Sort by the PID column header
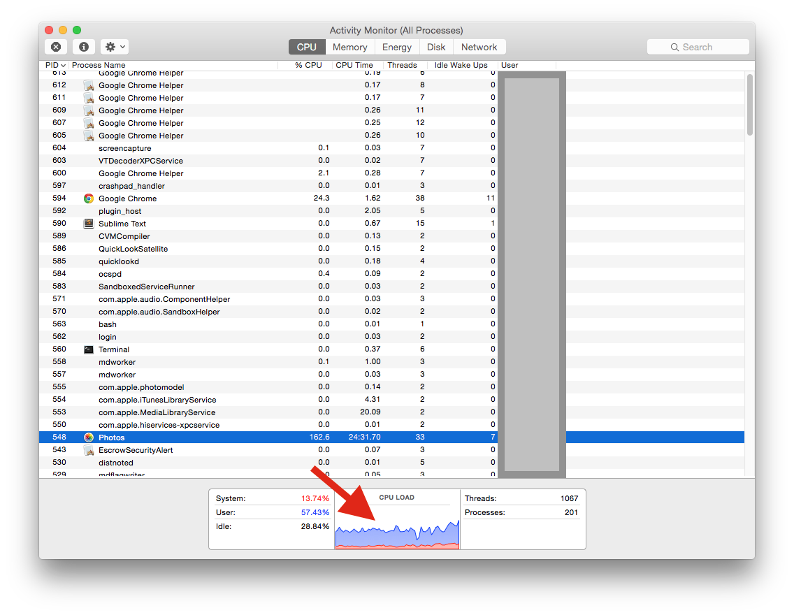Screen dimensions: 794x615 55,65
